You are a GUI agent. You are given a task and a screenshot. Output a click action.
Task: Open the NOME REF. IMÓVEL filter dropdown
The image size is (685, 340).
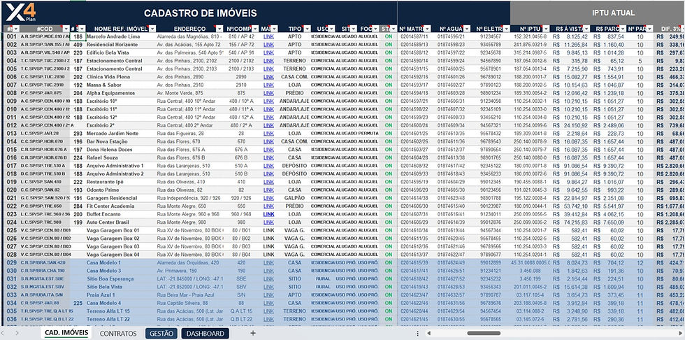tap(152, 29)
